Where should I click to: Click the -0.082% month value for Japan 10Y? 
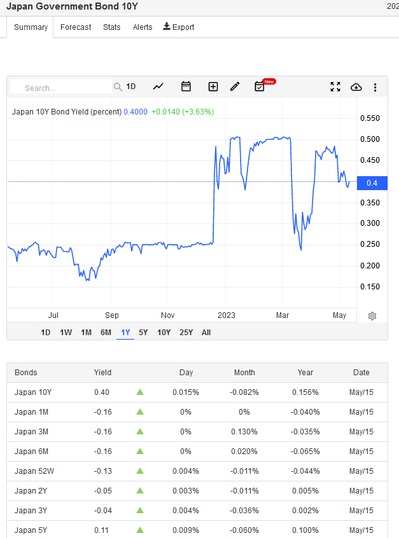coord(244,392)
